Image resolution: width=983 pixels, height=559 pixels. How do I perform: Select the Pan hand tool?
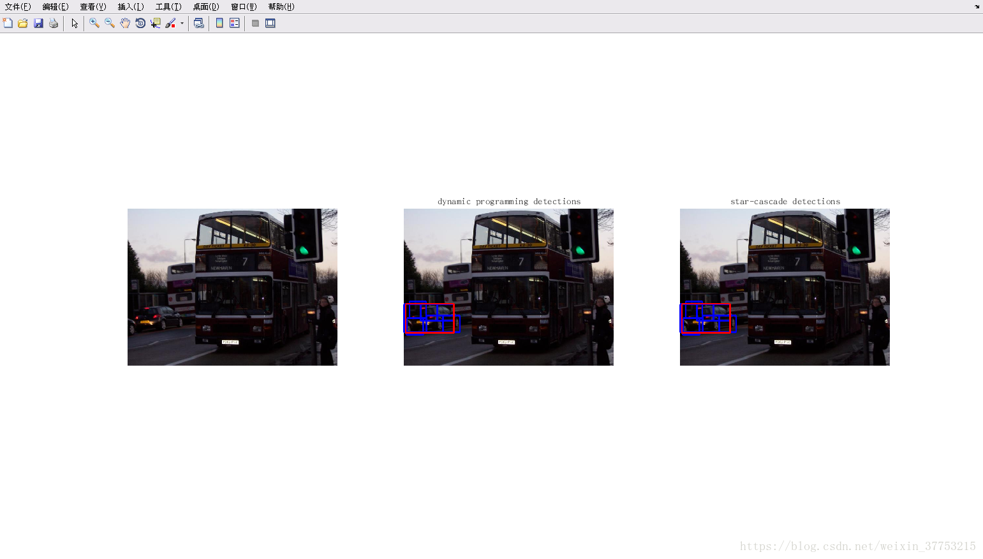(125, 23)
